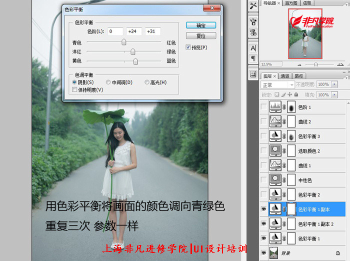Click the 色阶 field showing +31
The image size is (350, 261).
click(x=152, y=31)
